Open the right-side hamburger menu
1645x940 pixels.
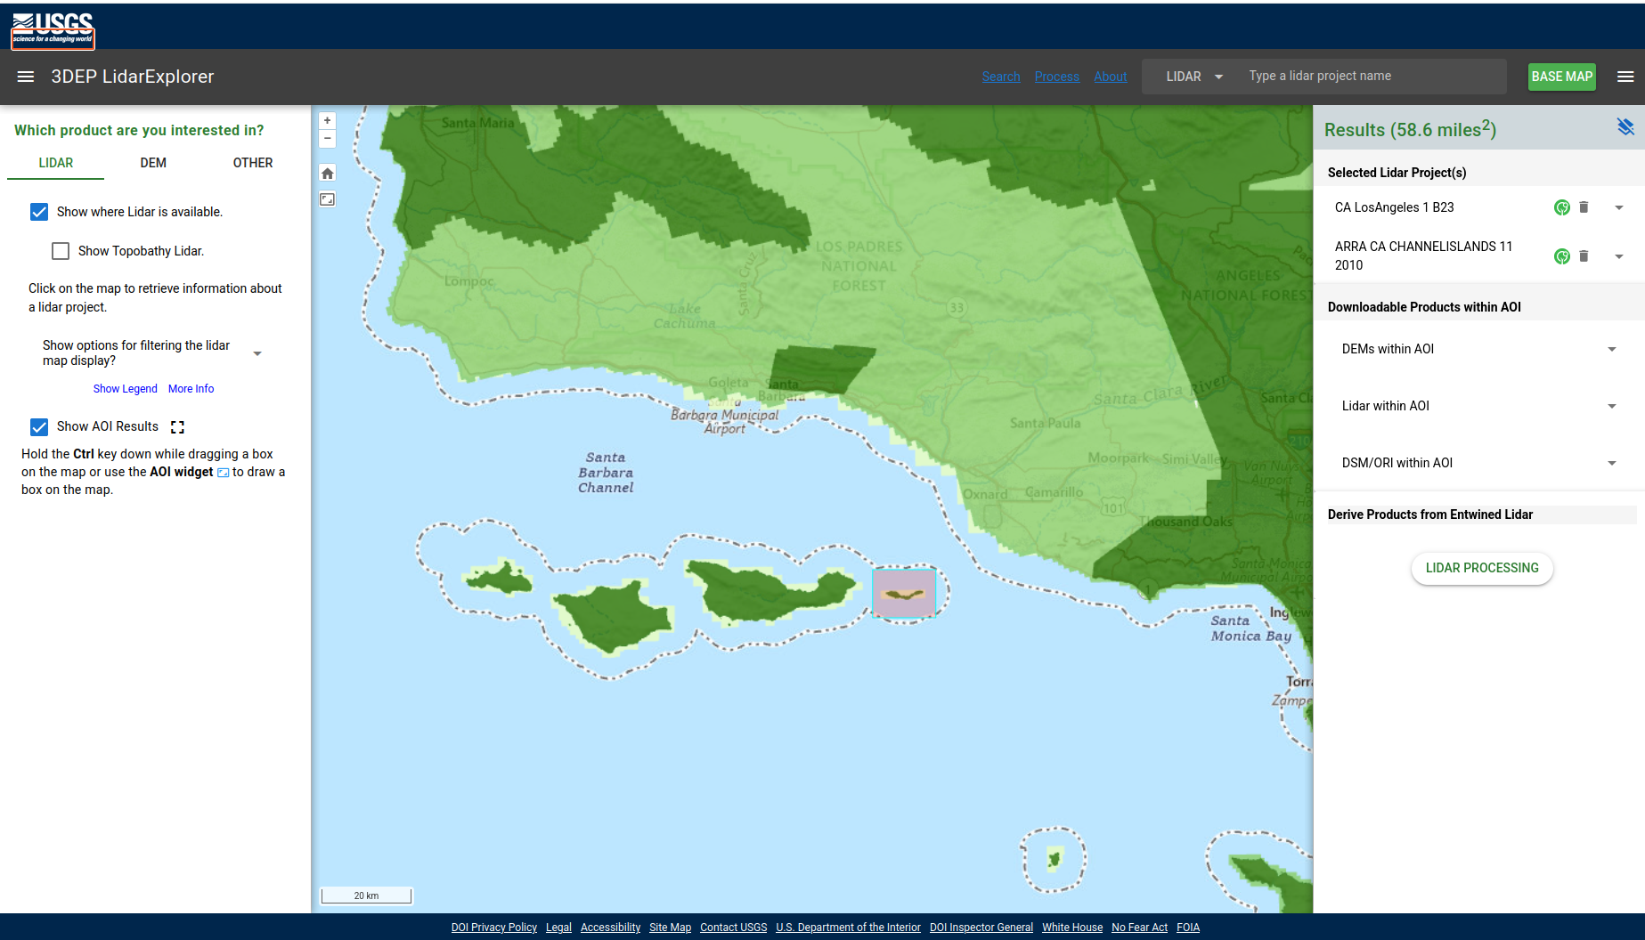tap(1625, 77)
